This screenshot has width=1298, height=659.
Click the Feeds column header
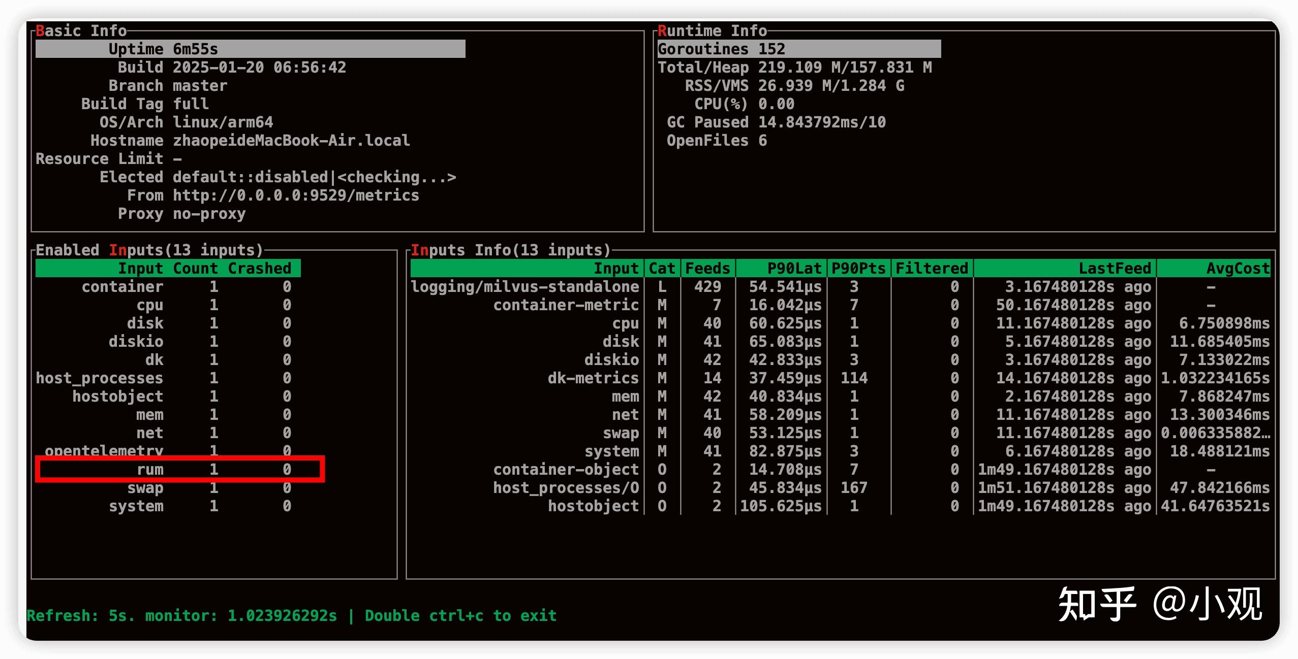(707, 269)
